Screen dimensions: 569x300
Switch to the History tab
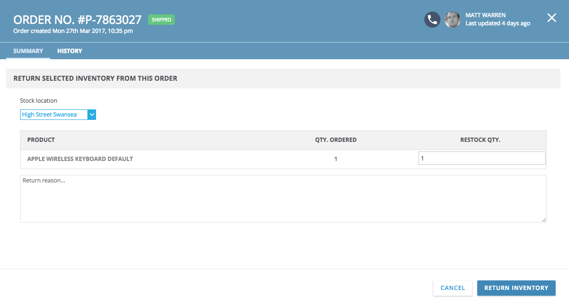70,51
